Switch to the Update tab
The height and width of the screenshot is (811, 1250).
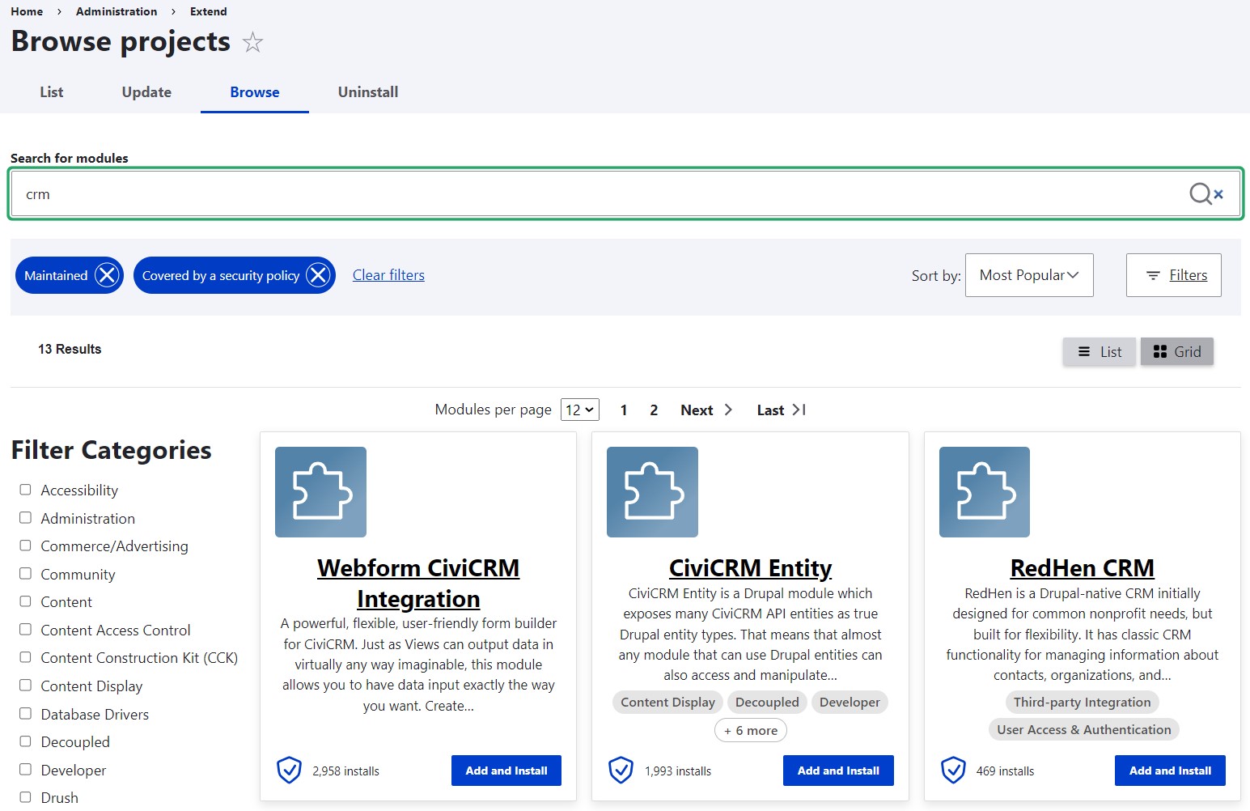(x=146, y=91)
